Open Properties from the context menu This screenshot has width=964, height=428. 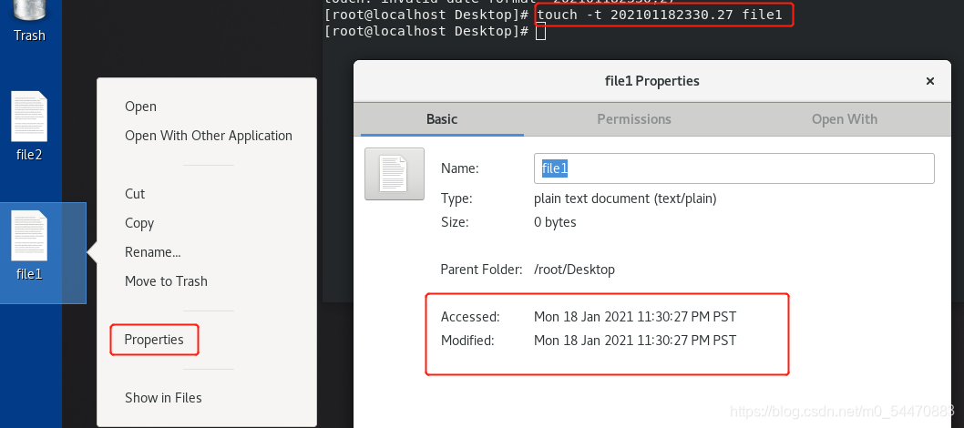point(154,340)
